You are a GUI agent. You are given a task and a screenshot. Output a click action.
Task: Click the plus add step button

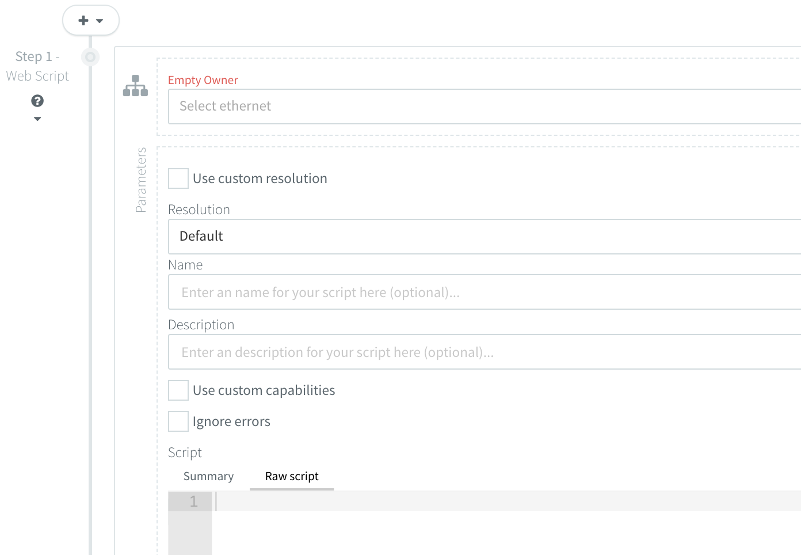coord(83,21)
